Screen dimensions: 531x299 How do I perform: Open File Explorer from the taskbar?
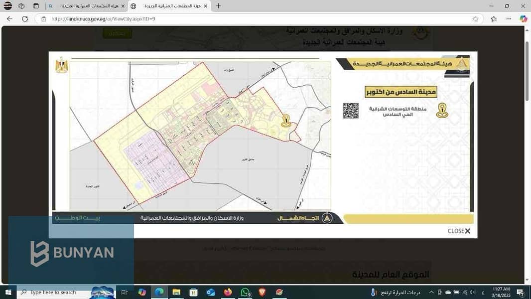click(176, 292)
